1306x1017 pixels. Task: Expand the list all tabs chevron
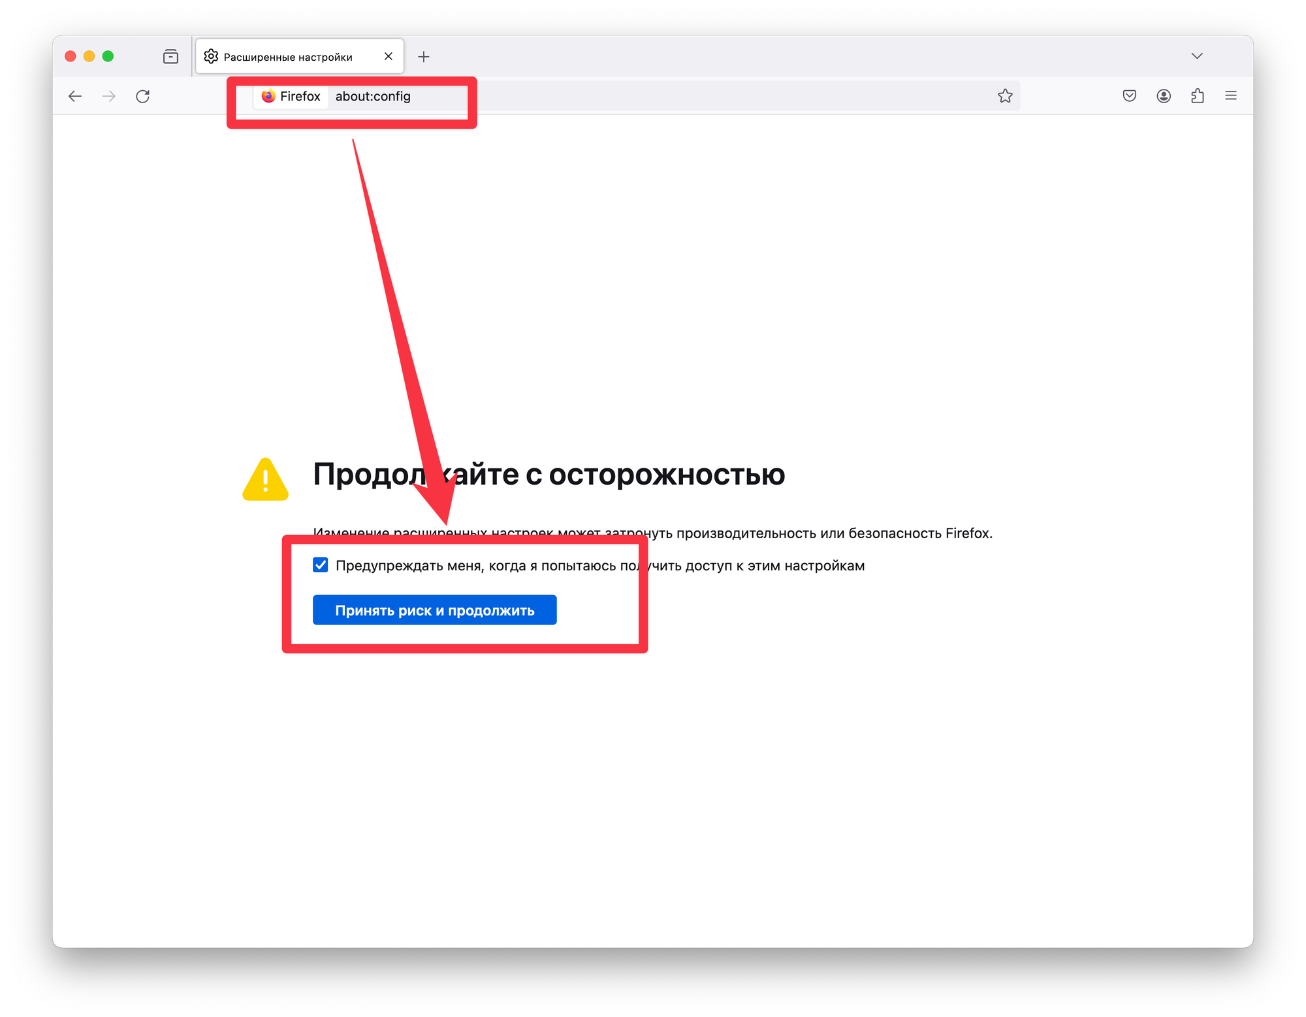[1197, 56]
